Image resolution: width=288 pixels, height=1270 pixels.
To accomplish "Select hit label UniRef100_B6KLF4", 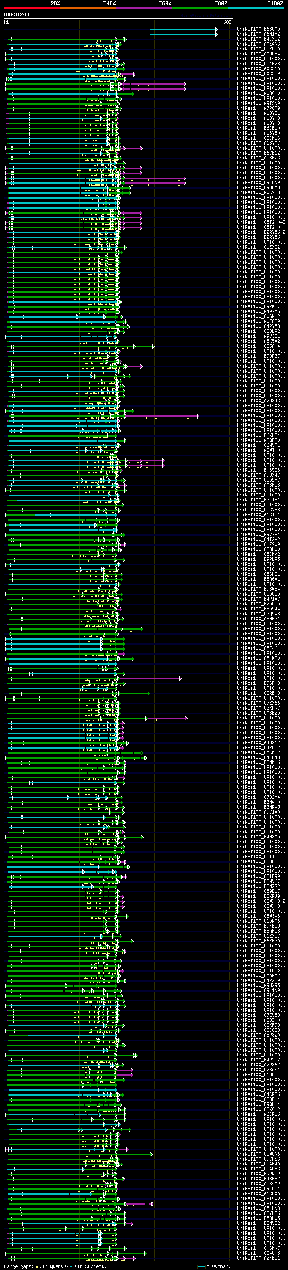I will [258, 435].
